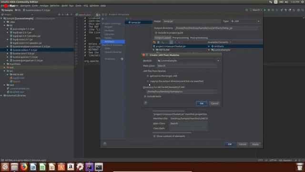Expand manifests folder in project tree
Viewport: 305px width, 172px height.
pyautogui.click(x=4, y=64)
